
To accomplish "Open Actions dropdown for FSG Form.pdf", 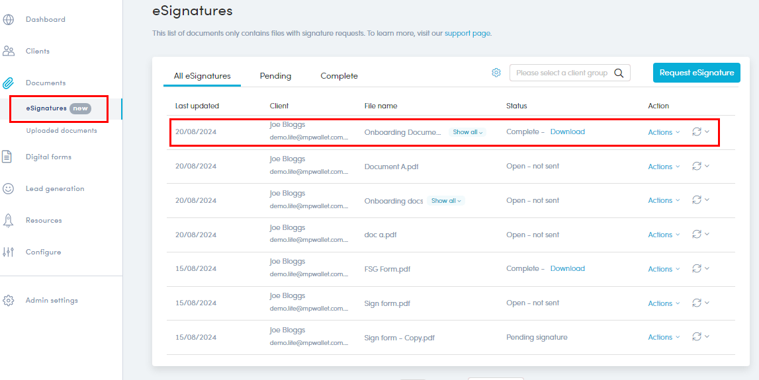I will 663,269.
